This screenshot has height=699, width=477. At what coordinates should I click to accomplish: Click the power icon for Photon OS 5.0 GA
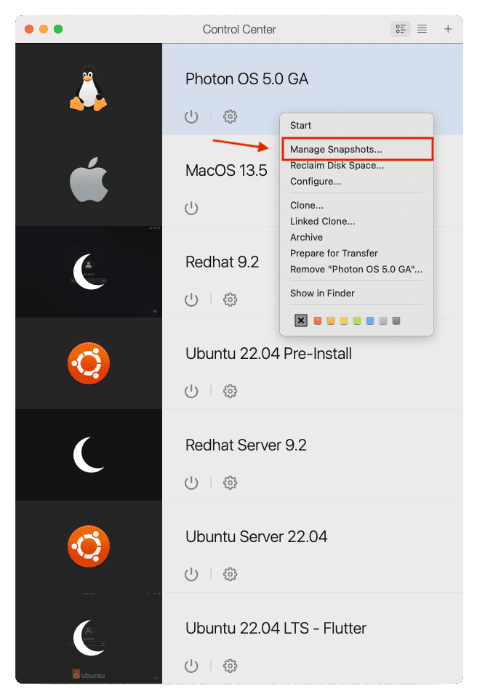point(191,117)
